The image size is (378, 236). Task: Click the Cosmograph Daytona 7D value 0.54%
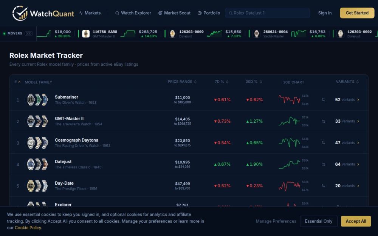click(222, 143)
